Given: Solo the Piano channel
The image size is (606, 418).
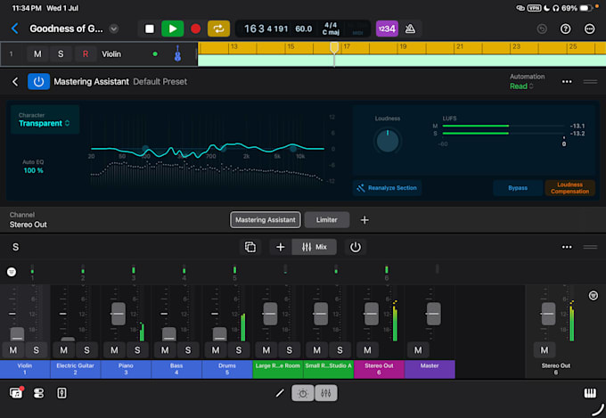Looking at the screenshot, I should pyautogui.click(x=137, y=350).
